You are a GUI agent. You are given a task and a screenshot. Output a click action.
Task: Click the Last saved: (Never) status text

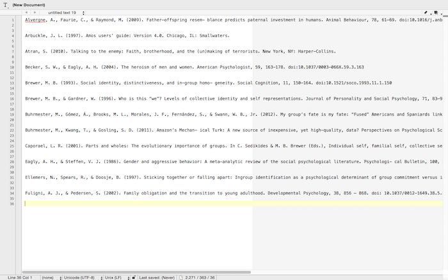[x=157, y=277]
